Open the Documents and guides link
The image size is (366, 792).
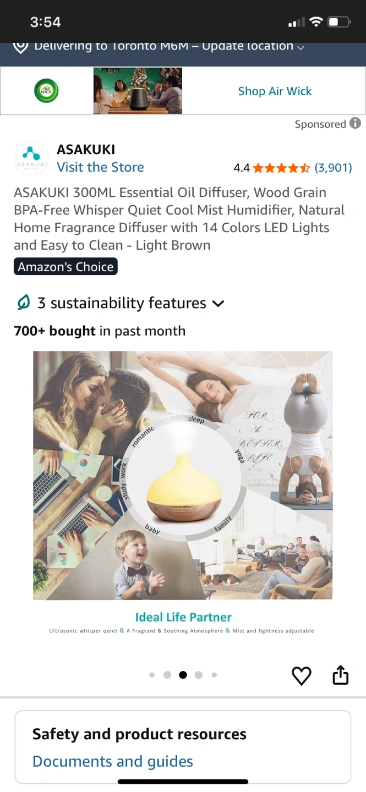click(113, 761)
